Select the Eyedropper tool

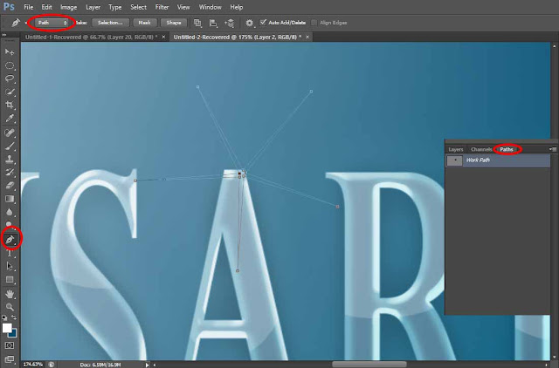point(10,119)
